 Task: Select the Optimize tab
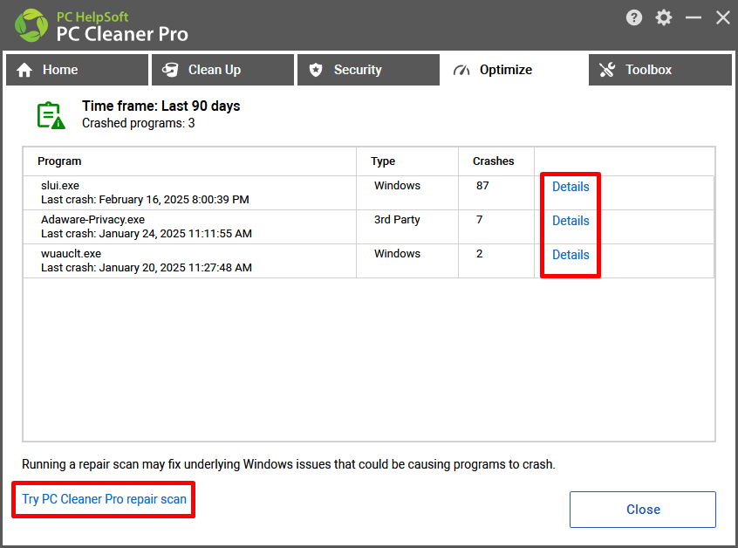514,70
